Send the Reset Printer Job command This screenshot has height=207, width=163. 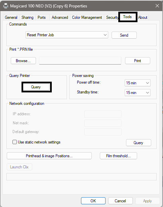(124, 35)
